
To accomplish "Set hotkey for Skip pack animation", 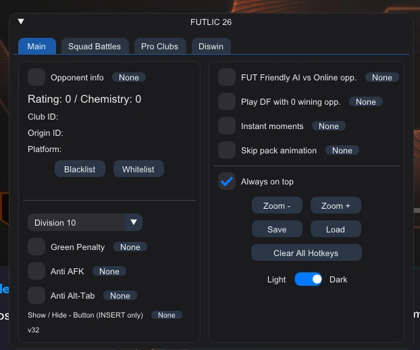I will click(342, 151).
